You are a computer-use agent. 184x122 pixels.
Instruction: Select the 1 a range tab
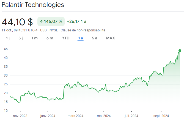coord(81,38)
